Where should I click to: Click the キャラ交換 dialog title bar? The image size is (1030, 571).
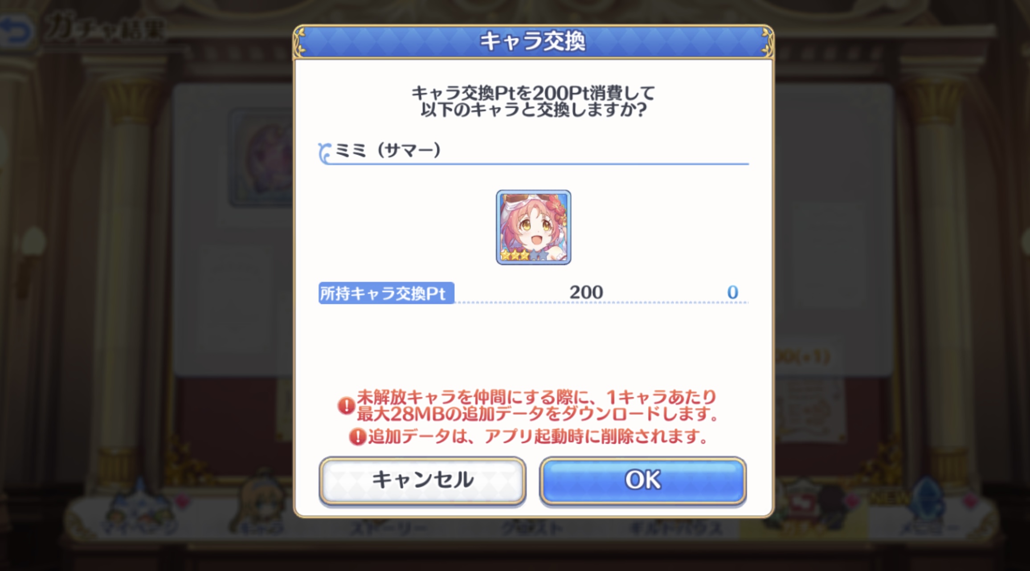point(533,42)
